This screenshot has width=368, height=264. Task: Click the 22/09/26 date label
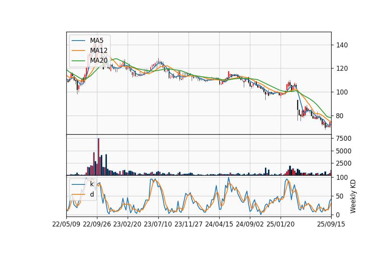tap(97, 224)
